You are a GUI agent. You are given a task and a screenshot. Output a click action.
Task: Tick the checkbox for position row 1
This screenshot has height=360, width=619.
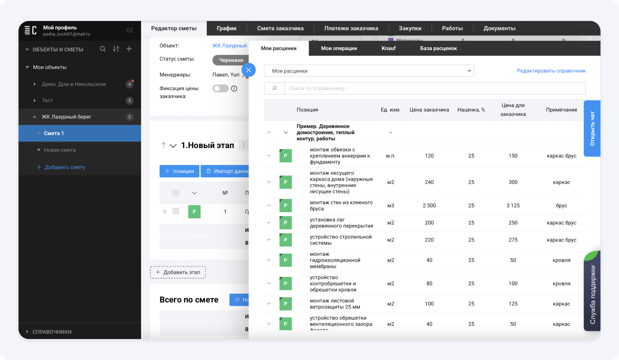[x=176, y=212]
